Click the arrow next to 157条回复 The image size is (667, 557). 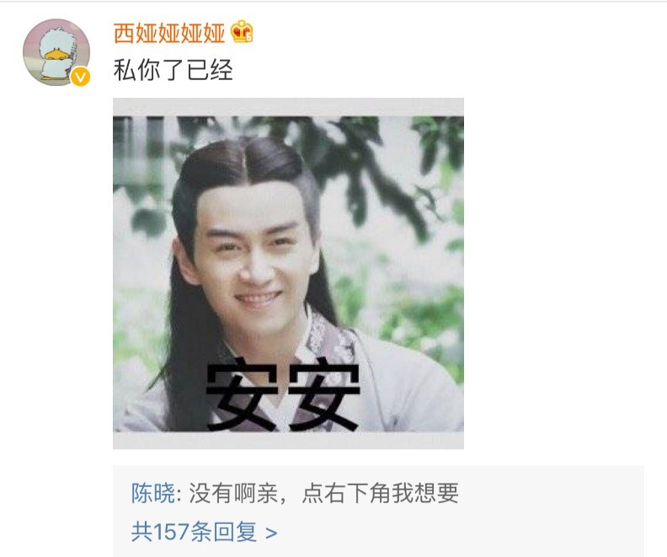click(x=271, y=533)
